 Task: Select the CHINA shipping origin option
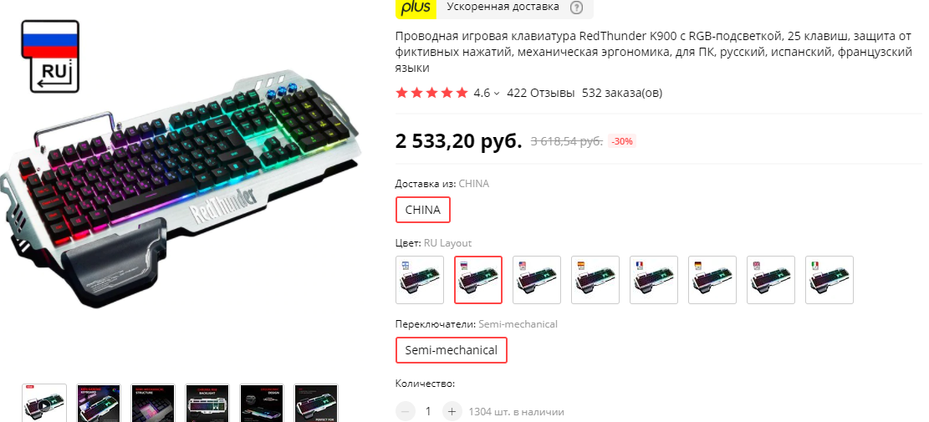pyautogui.click(x=423, y=210)
